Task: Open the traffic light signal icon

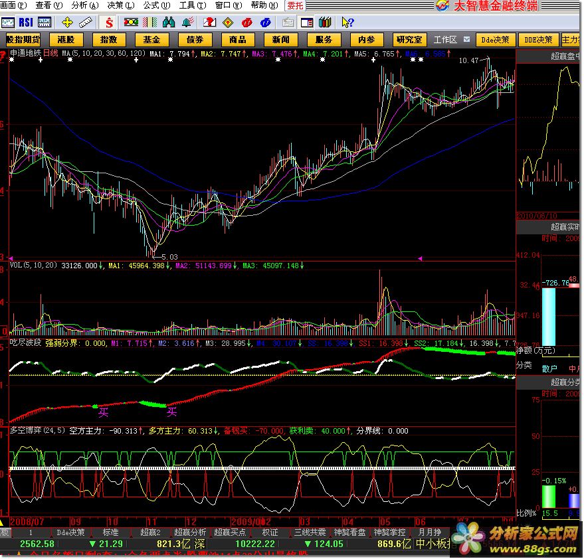Action: [131, 23]
